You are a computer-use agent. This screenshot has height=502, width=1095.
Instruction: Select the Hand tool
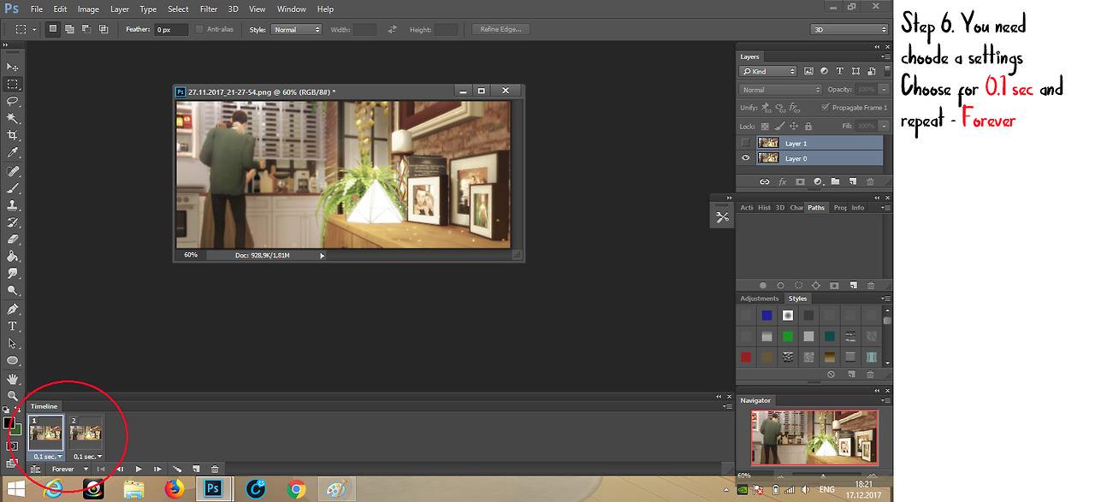click(13, 378)
